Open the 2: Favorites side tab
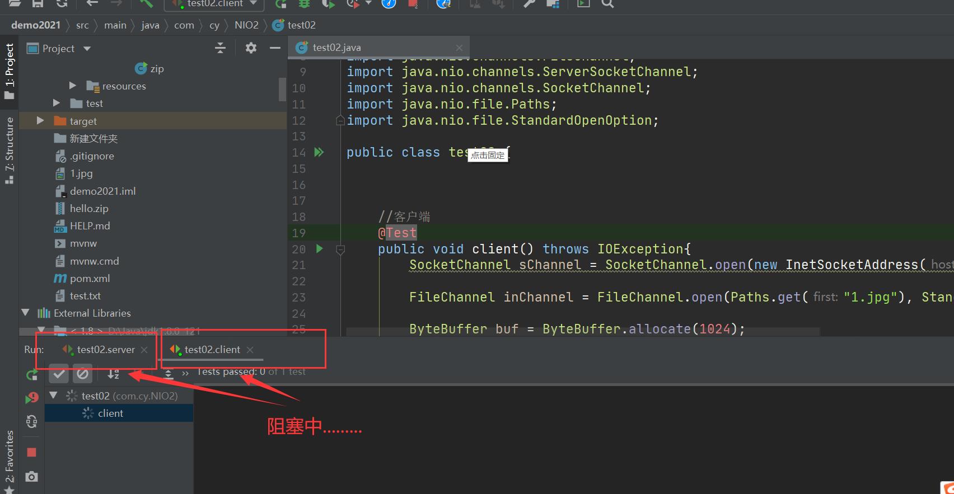954x494 pixels. point(10,461)
